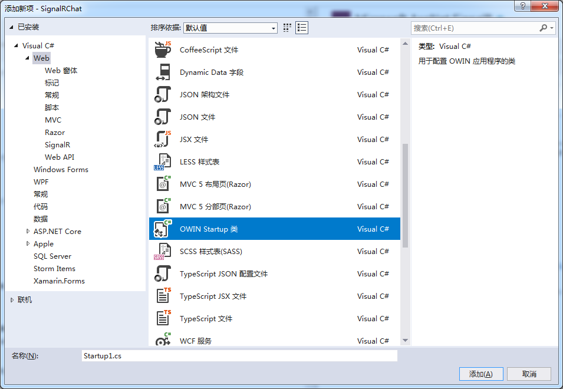Click the LESS 样式表 icon
563x389 pixels.
pyautogui.click(x=163, y=162)
